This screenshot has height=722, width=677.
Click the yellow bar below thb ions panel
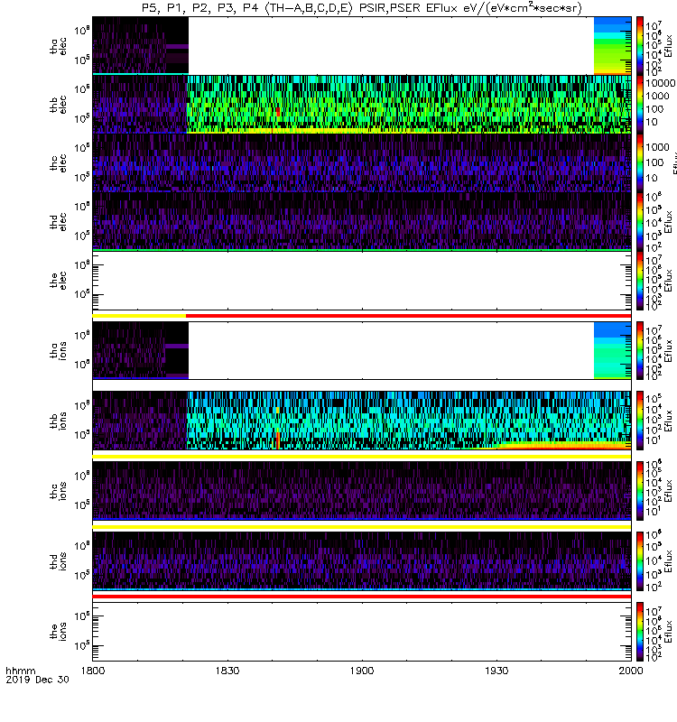[x=362, y=457]
